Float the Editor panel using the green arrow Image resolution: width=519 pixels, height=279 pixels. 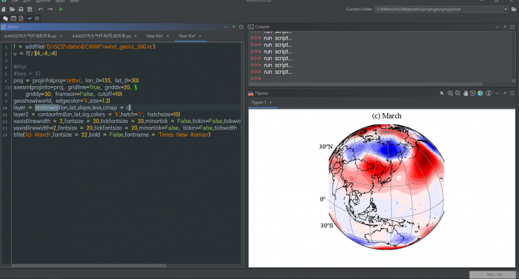point(234,27)
